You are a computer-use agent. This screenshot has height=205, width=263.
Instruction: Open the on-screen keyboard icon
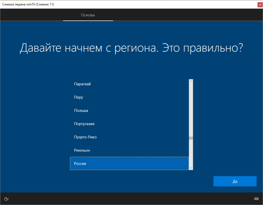click(256, 199)
